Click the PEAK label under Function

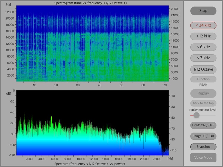[x=203, y=85]
